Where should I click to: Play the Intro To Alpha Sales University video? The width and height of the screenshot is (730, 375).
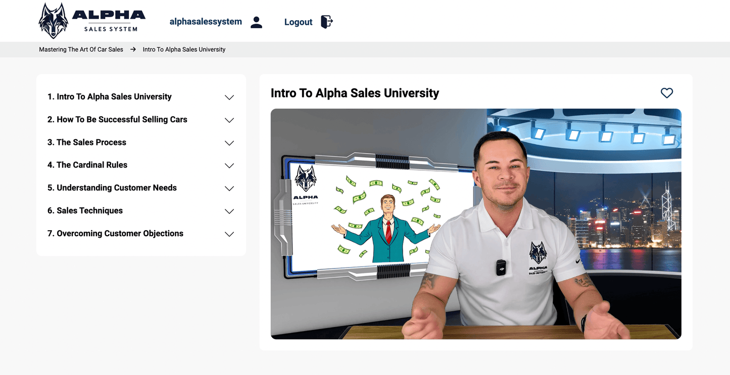pos(476,224)
